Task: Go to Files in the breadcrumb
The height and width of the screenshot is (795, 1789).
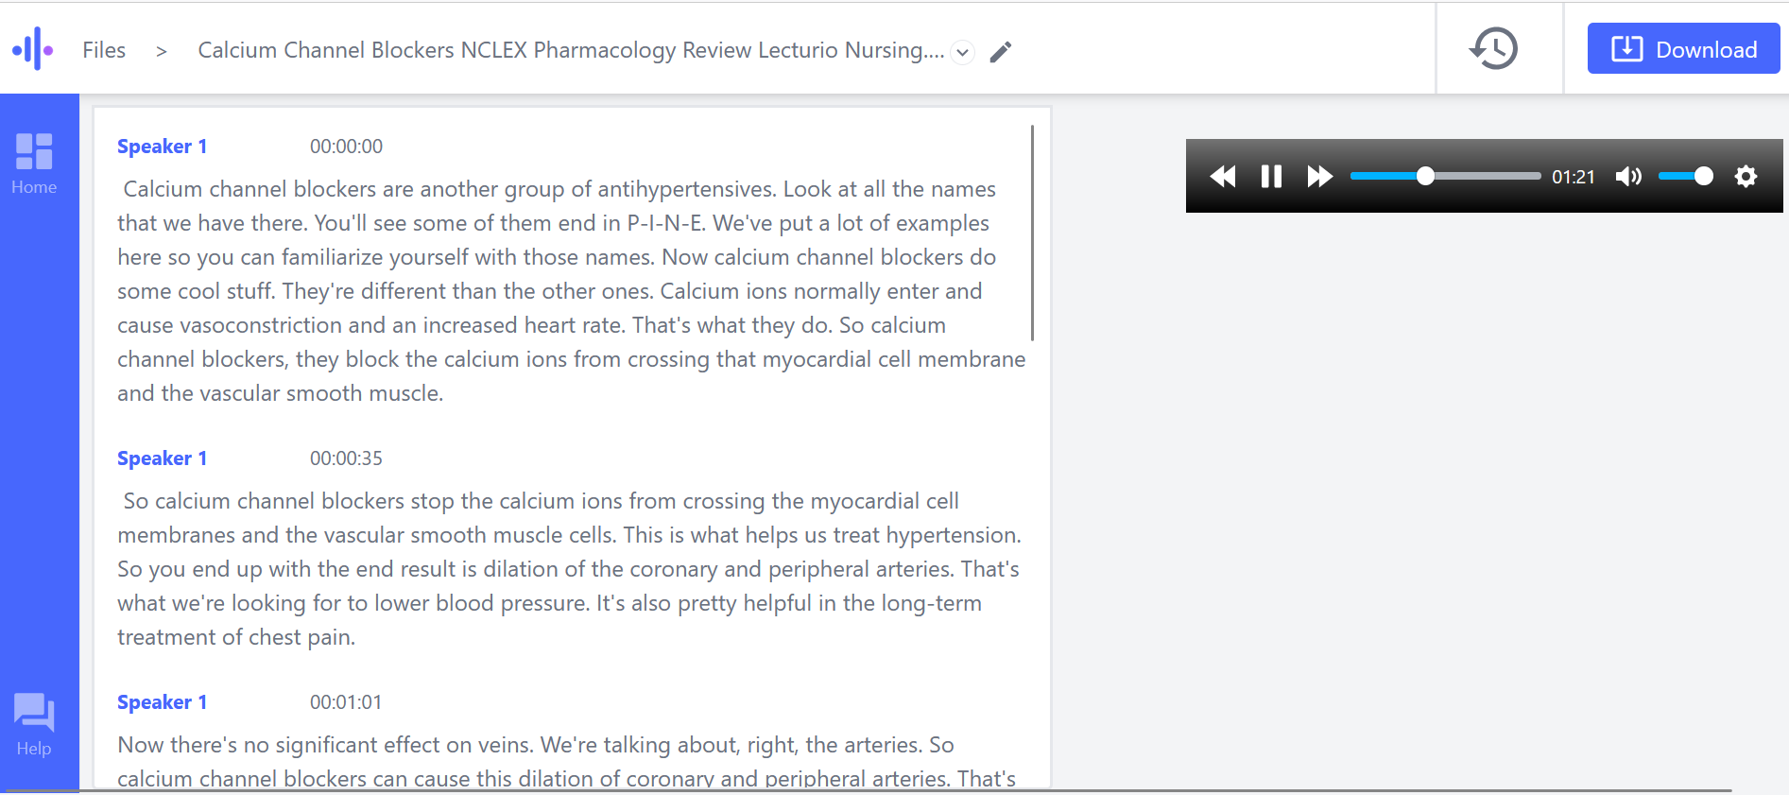Action: [104, 50]
